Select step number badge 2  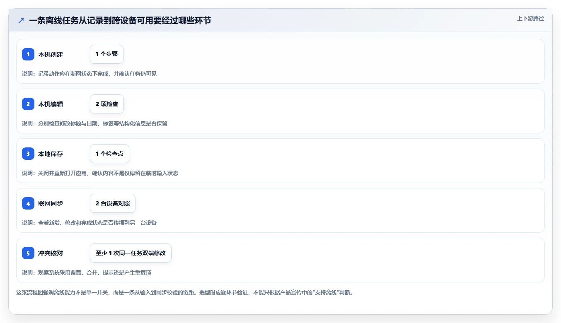pyautogui.click(x=28, y=104)
